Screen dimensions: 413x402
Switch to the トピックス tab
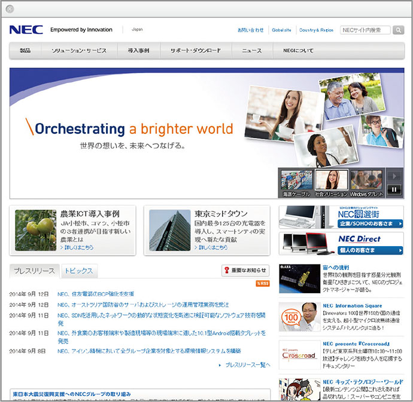[79, 271]
